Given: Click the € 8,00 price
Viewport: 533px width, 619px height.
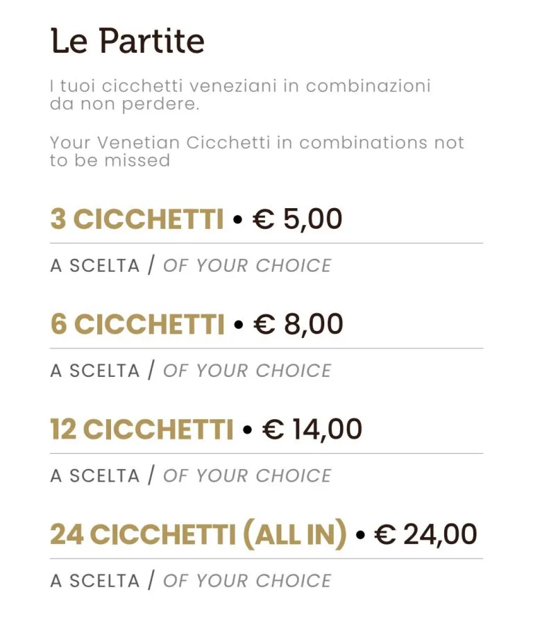Looking at the screenshot, I should [298, 324].
